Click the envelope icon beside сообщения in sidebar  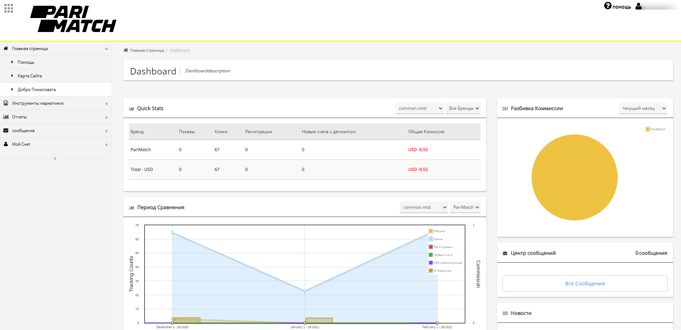[x=6, y=130]
